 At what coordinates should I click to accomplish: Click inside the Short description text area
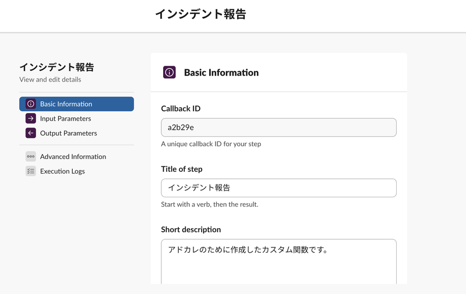pos(279,261)
